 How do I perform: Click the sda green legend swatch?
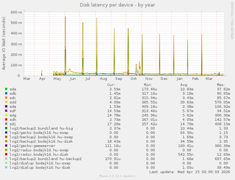coord(6,89)
